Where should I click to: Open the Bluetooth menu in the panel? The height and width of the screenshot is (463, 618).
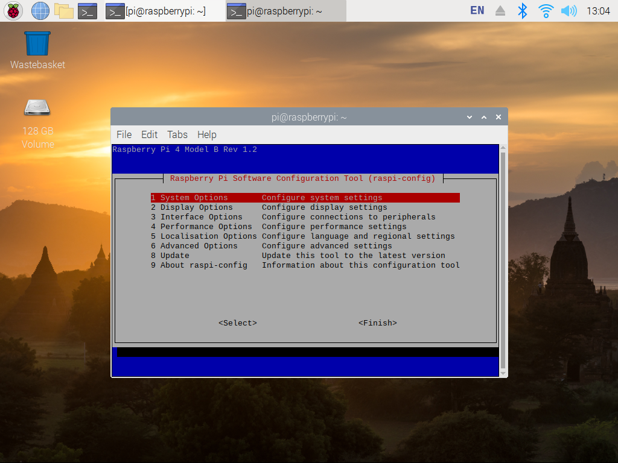[522, 11]
